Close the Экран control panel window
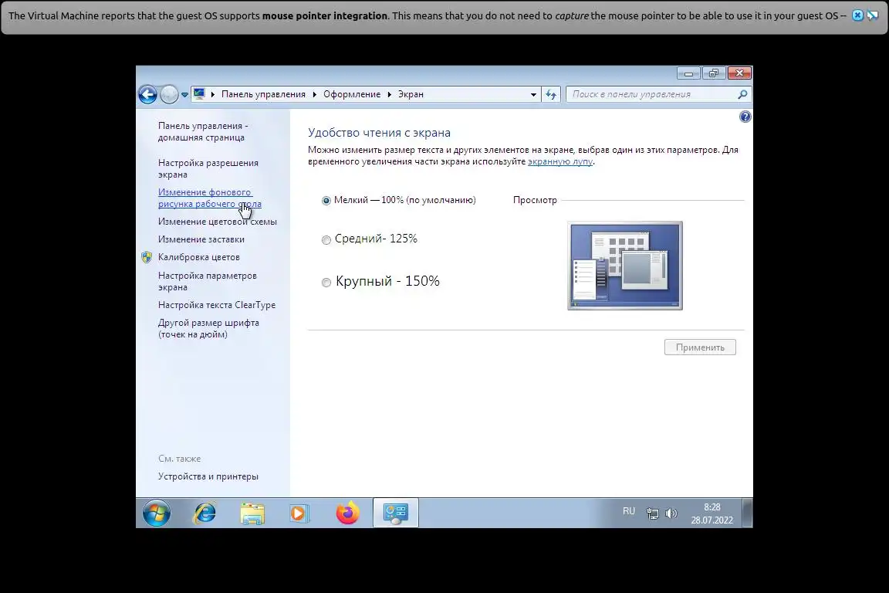Image resolution: width=889 pixels, height=593 pixels. (739, 73)
